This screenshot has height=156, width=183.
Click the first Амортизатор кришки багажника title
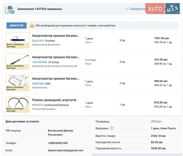(x=56, y=36)
